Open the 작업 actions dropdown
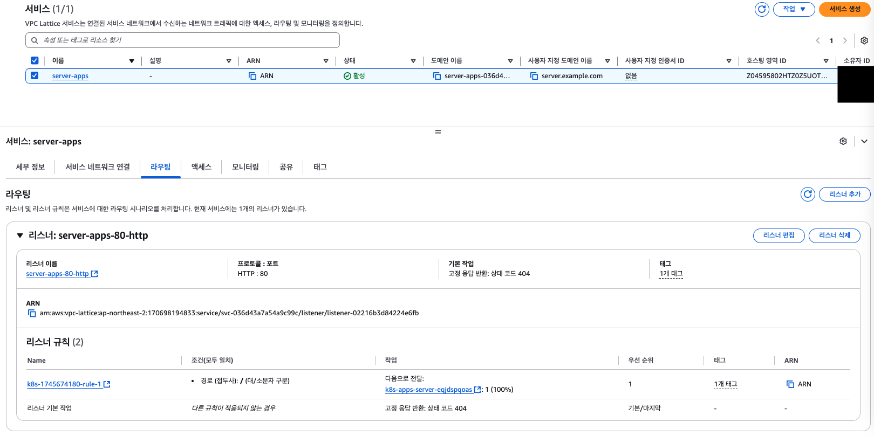Viewport: 874px width, 436px height. (x=794, y=9)
